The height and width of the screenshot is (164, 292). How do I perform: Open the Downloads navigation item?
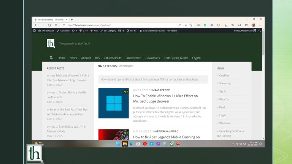pyautogui.click(x=152, y=58)
